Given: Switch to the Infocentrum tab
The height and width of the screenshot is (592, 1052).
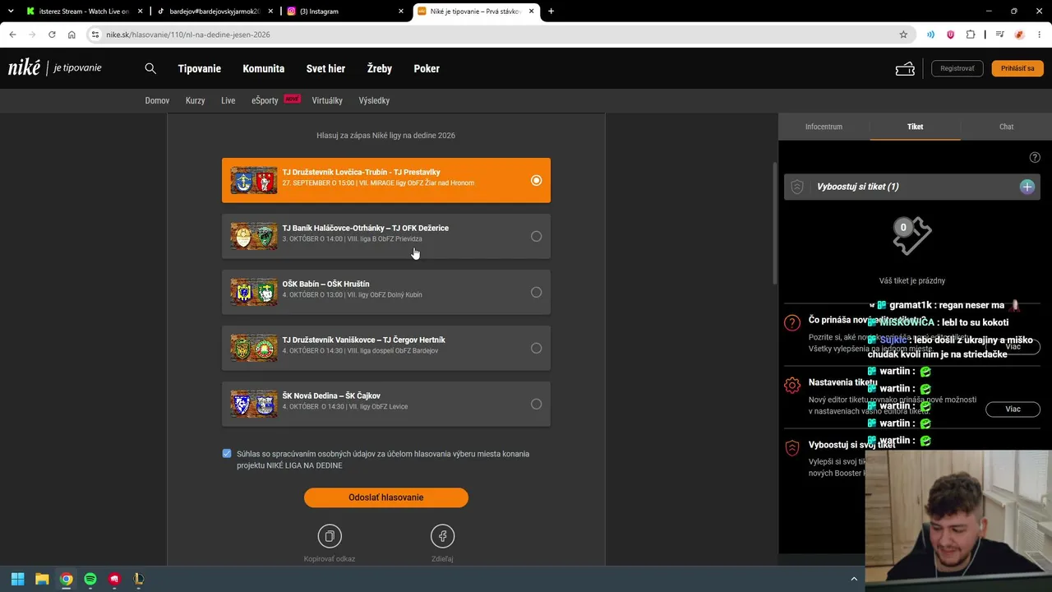Looking at the screenshot, I should coord(824,127).
